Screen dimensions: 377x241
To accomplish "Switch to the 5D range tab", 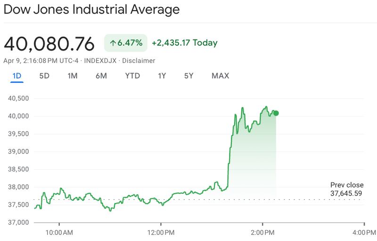I will [x=44, y=76].
